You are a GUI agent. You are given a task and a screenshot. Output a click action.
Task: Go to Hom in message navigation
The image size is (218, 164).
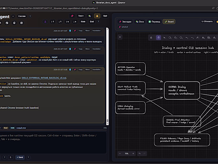83,22
